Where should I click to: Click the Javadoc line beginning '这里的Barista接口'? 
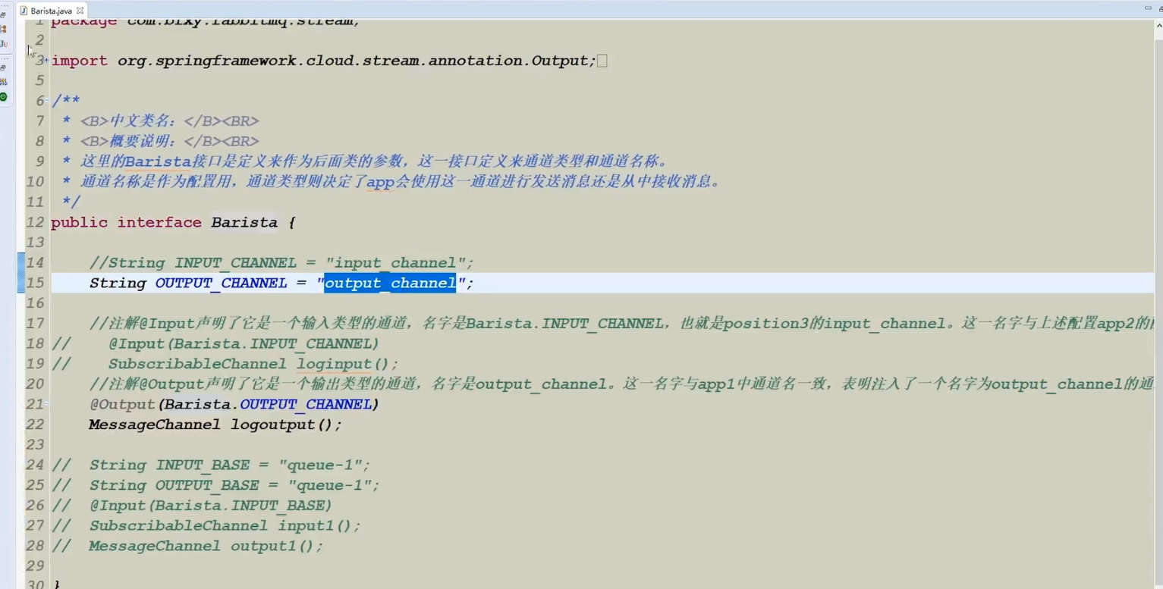[365, 161]
